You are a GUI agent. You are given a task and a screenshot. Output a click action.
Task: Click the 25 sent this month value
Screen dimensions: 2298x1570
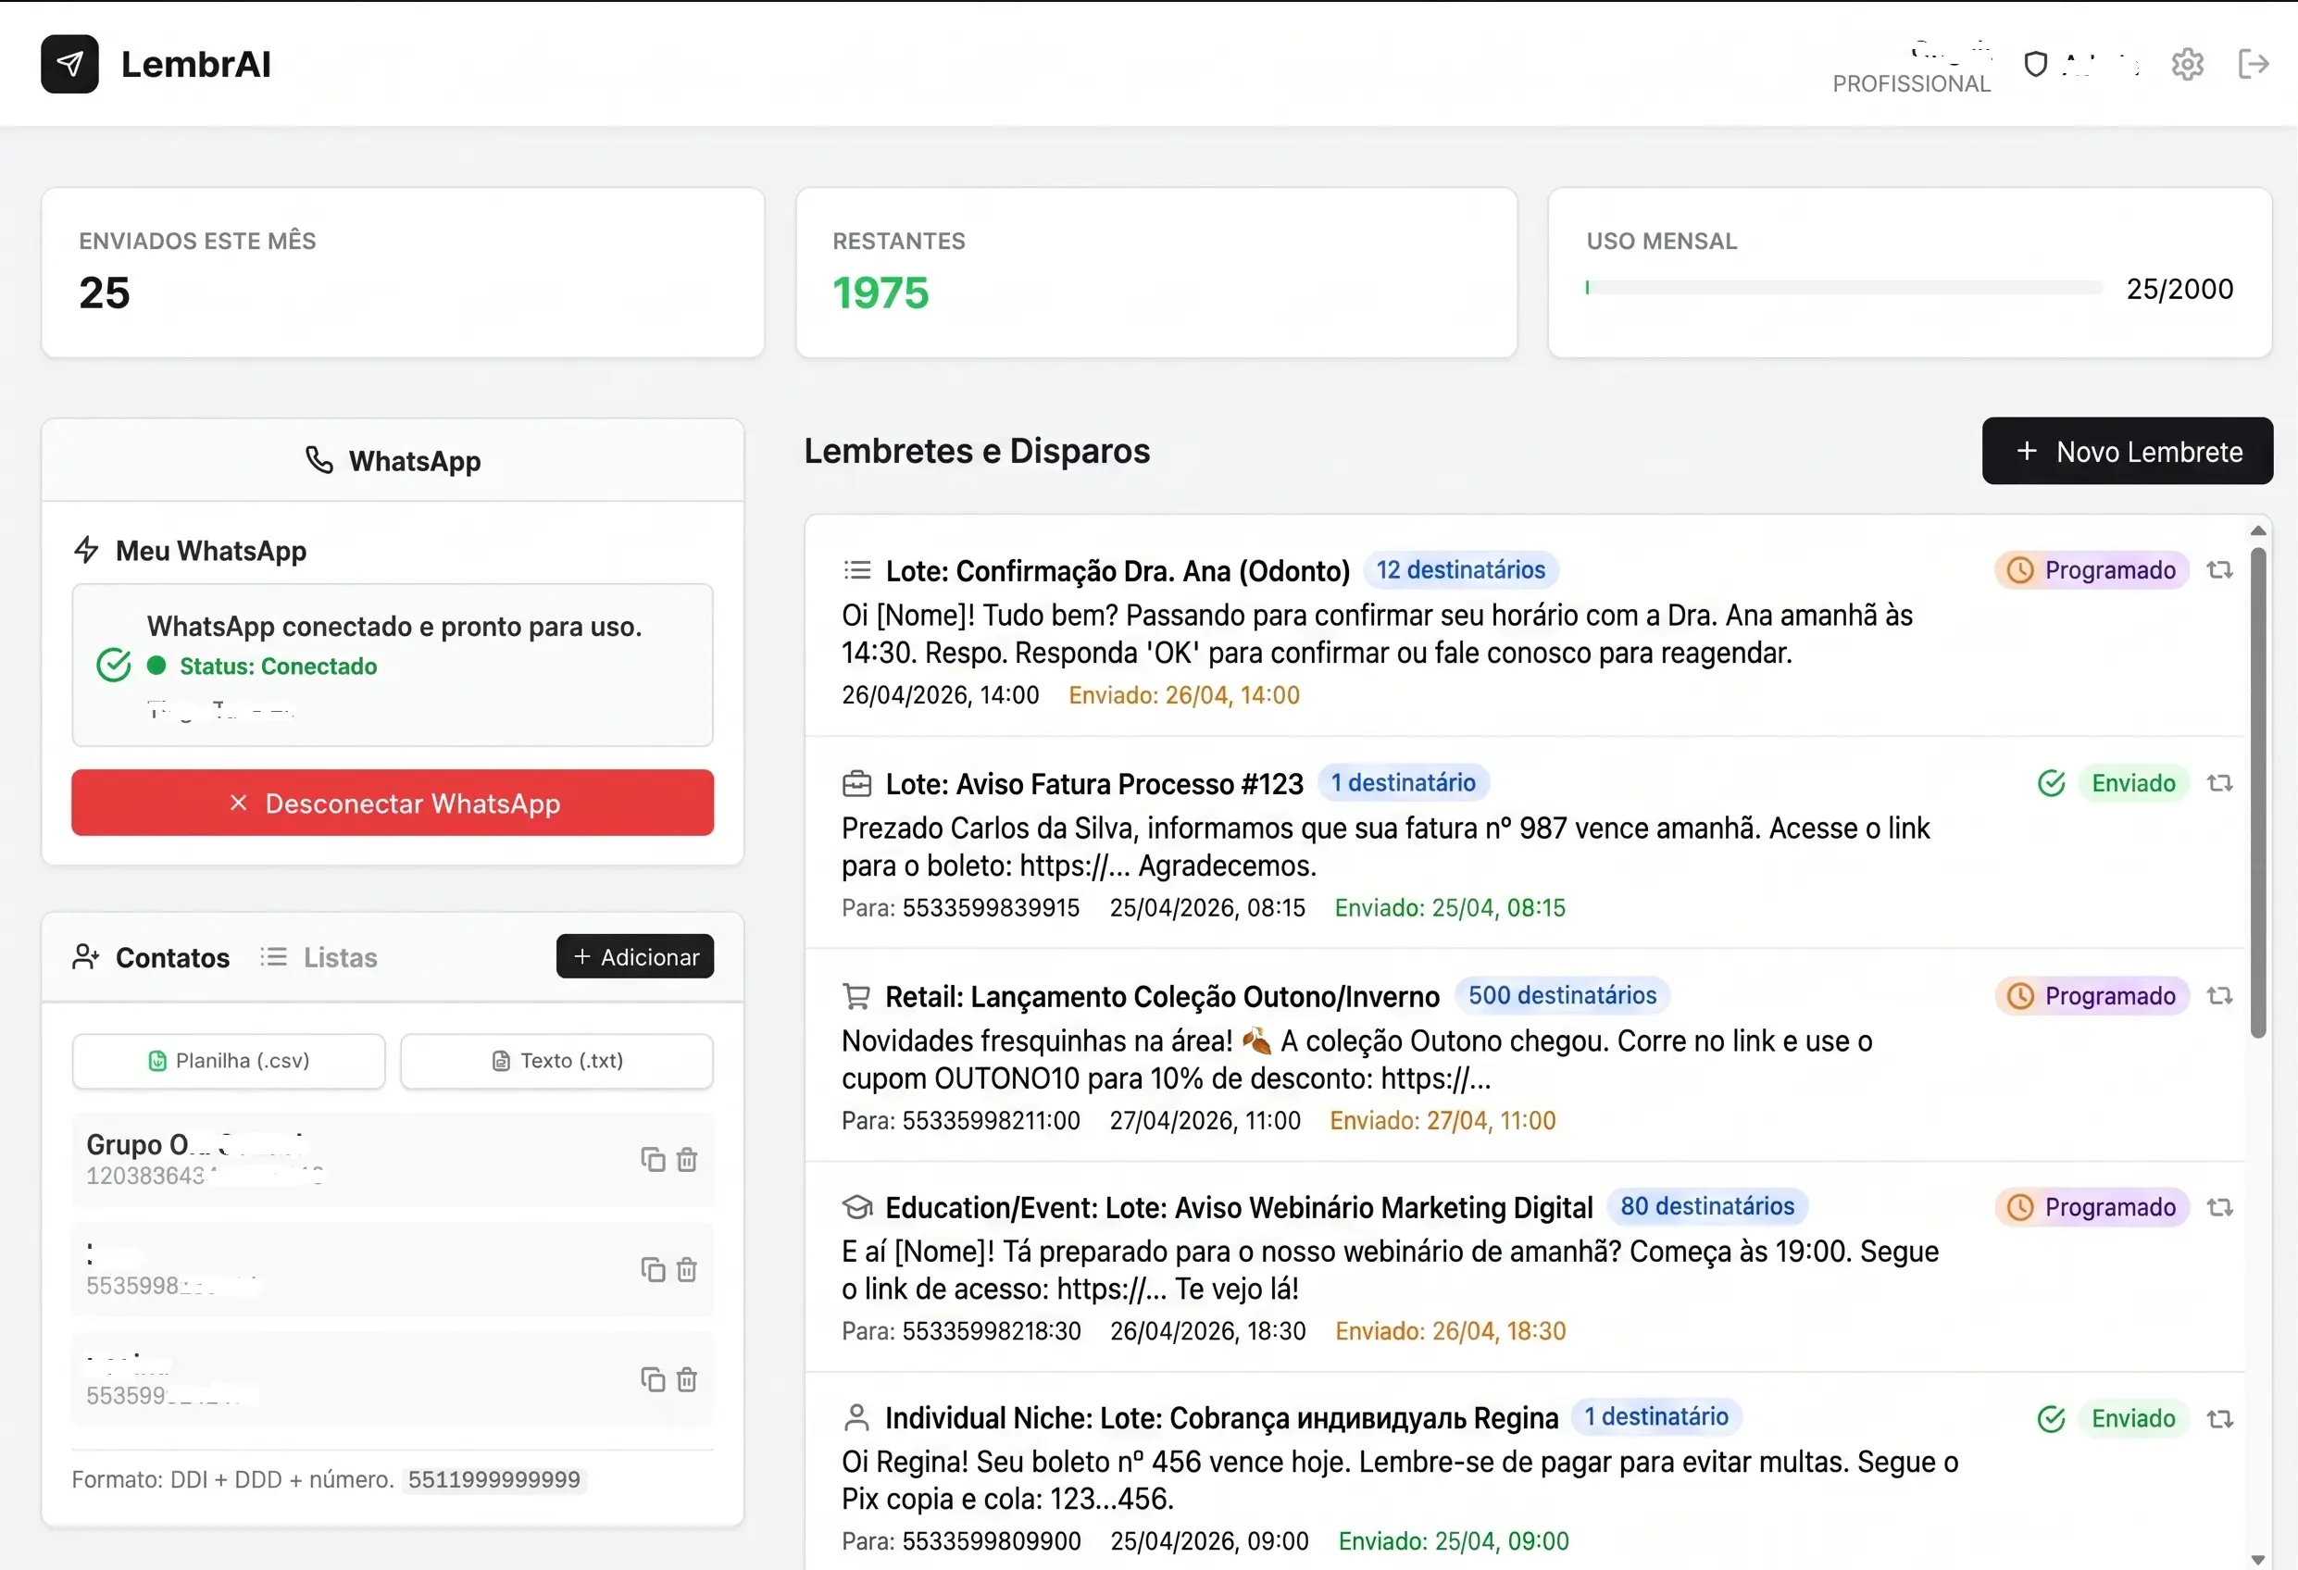[105, 293]
